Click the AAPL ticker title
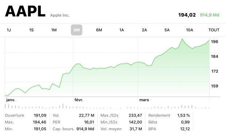226x135 pixels. coord(25,11)
